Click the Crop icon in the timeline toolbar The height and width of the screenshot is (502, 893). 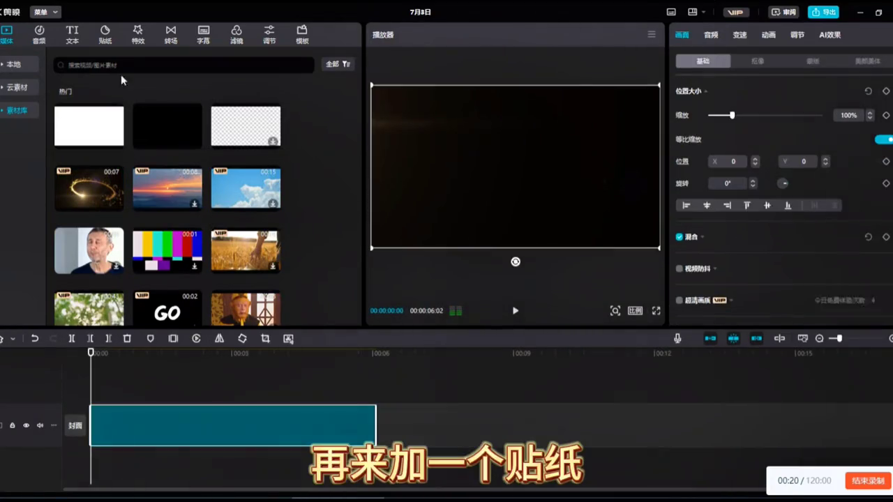click(x=265, y=338)
